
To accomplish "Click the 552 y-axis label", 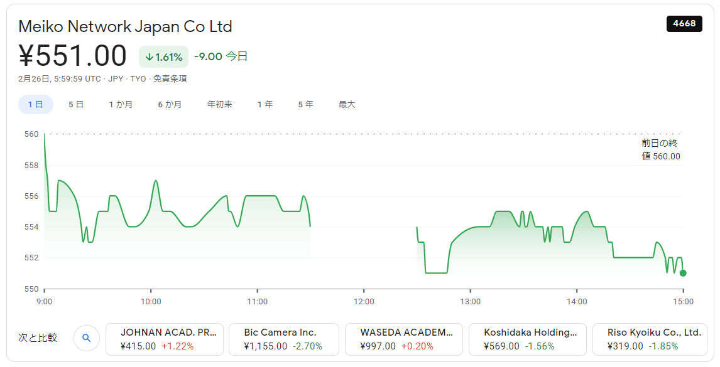I will (x=31, y=258).
